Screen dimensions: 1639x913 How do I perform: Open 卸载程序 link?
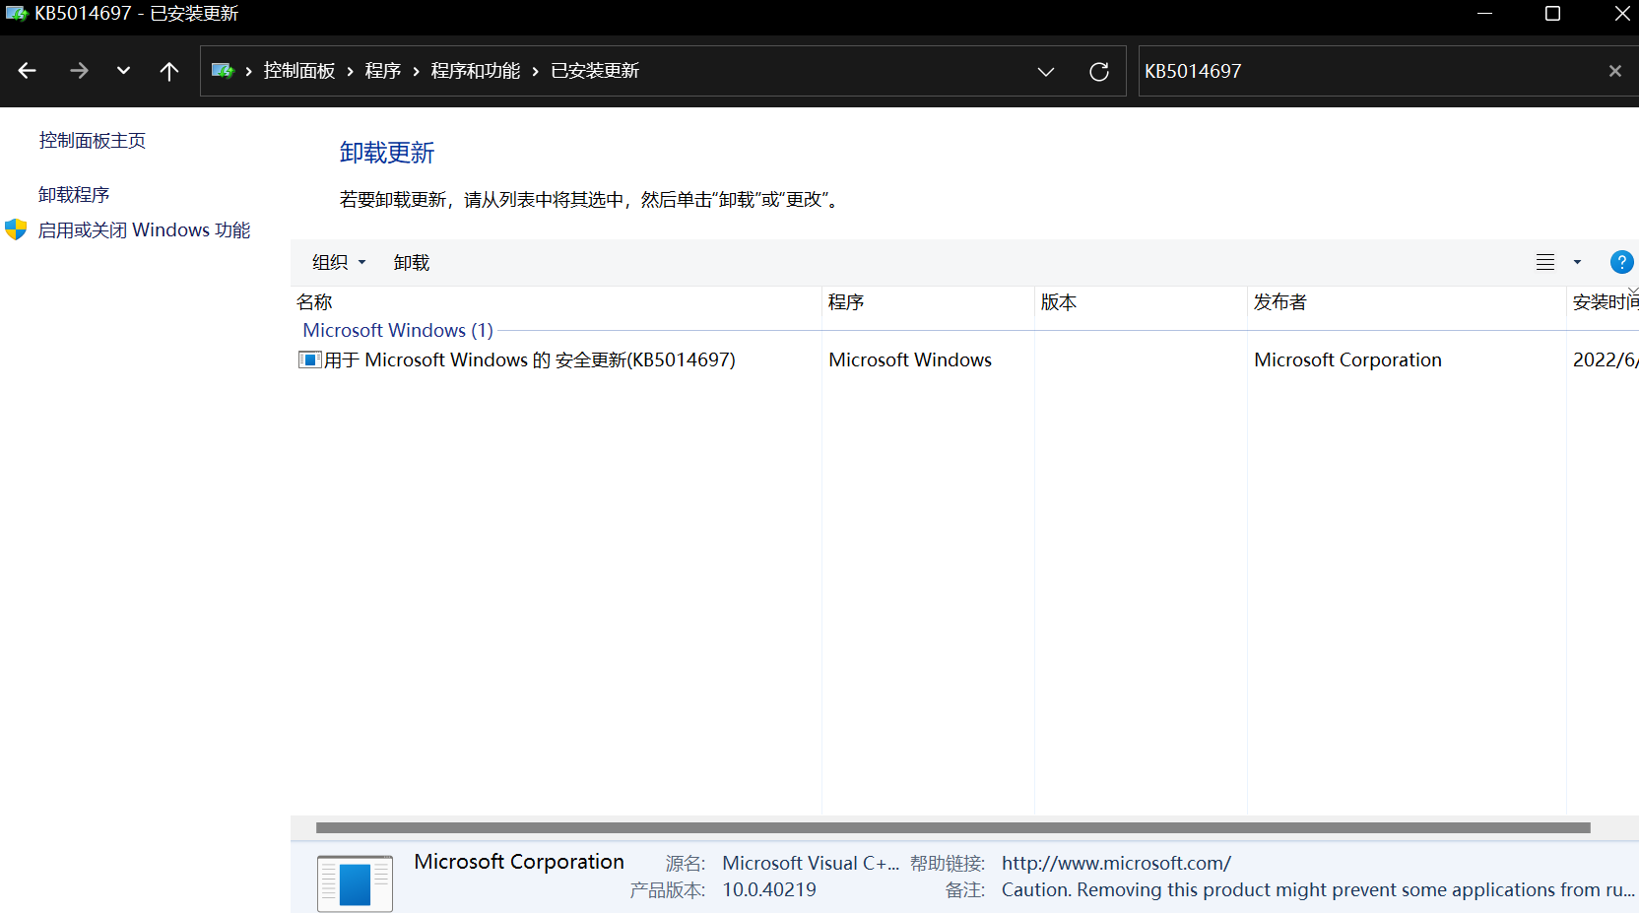coord(74,195)
